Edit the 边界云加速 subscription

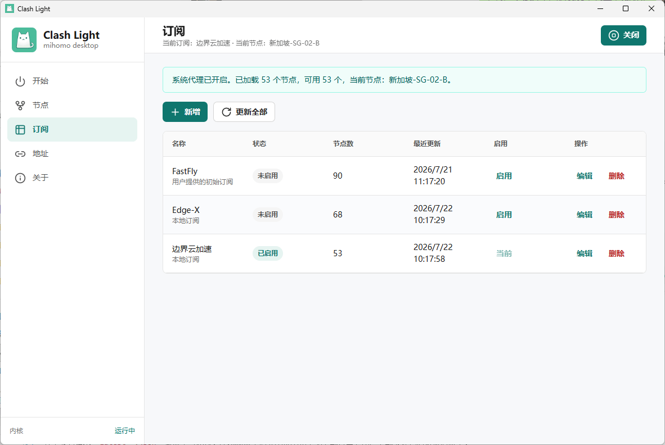pos(585,253)
